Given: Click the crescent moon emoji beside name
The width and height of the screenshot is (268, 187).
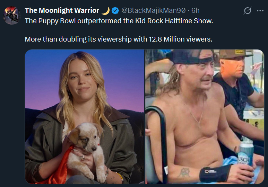Looking at the screenshot, I should [x=106, y=11].
